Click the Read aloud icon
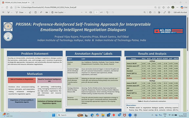189x118 pixels. point(41,12)
